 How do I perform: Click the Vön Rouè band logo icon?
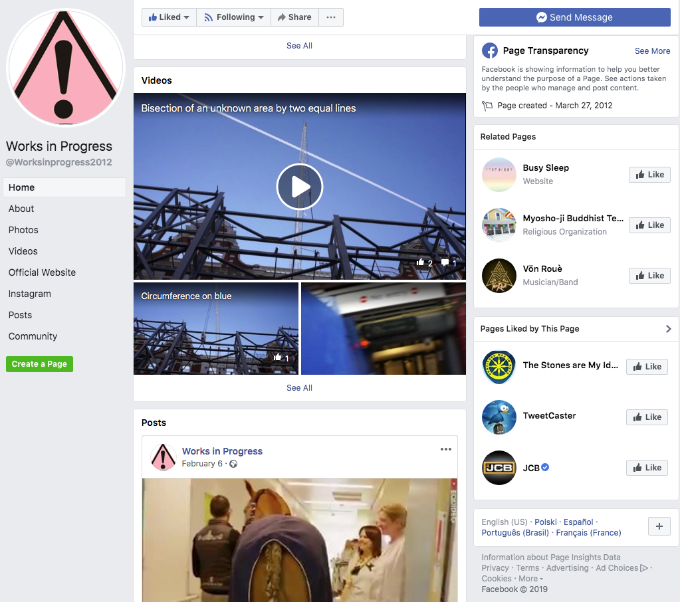tap(499, 276)
